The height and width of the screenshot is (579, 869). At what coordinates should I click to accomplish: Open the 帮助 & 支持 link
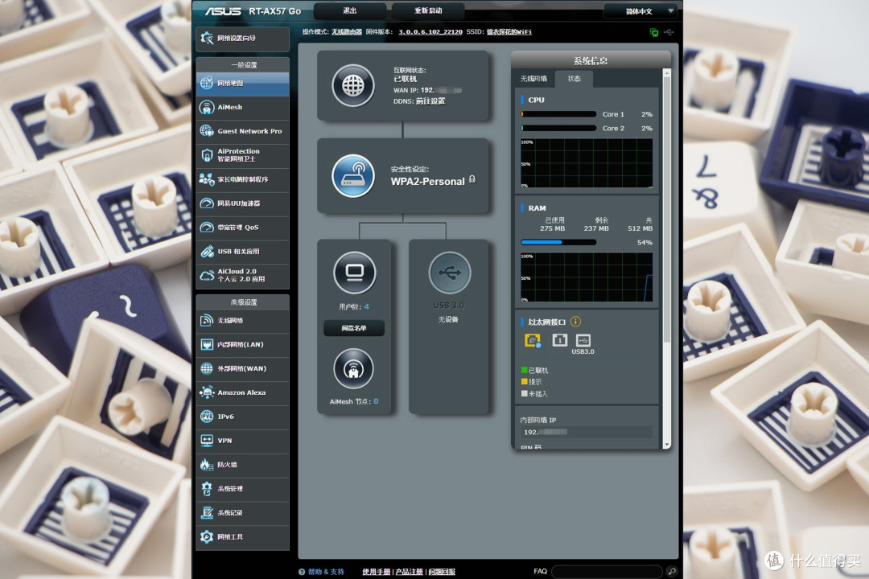(x=326, y=572)
